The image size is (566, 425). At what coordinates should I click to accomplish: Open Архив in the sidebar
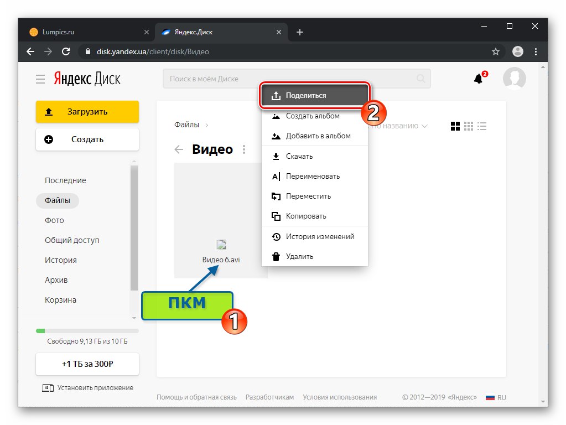[x=56, y=280]
